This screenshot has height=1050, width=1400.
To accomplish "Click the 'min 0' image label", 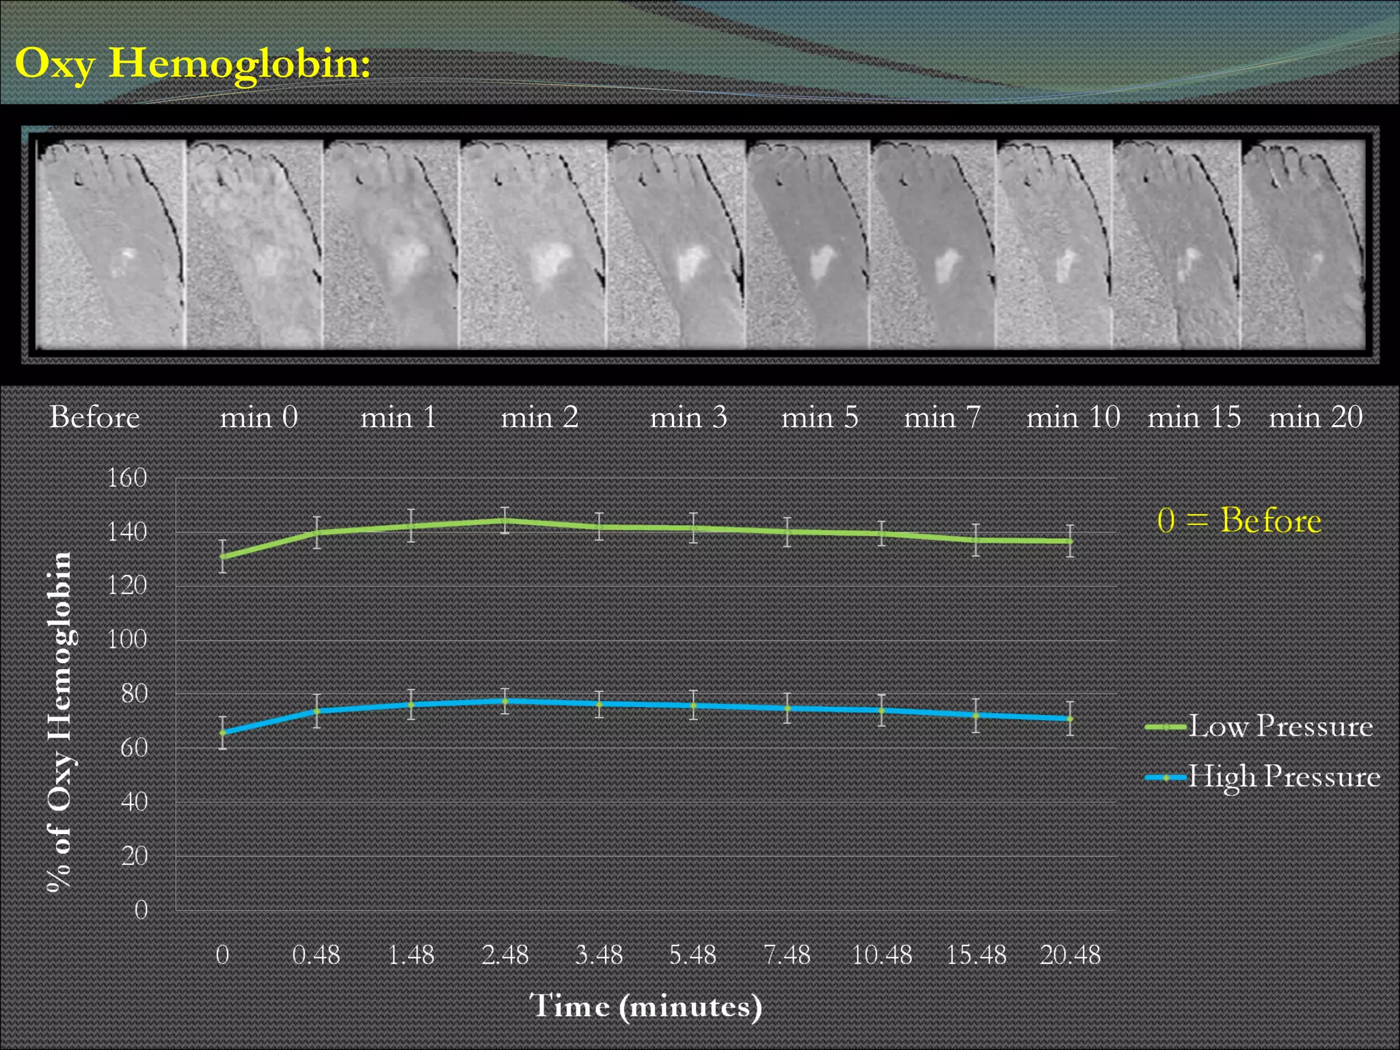I will [x=259, y=417].
